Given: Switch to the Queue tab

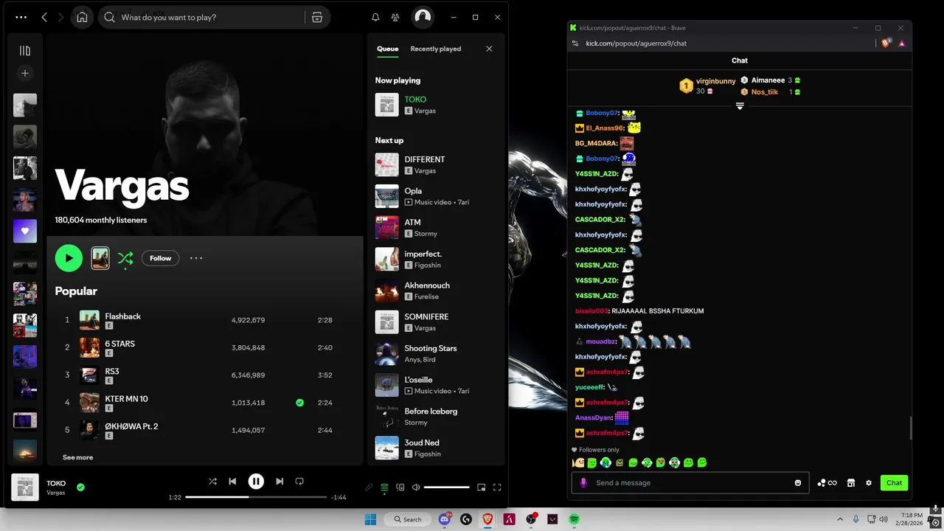Looking at the screenshot, I should click(x=387, y=49).
